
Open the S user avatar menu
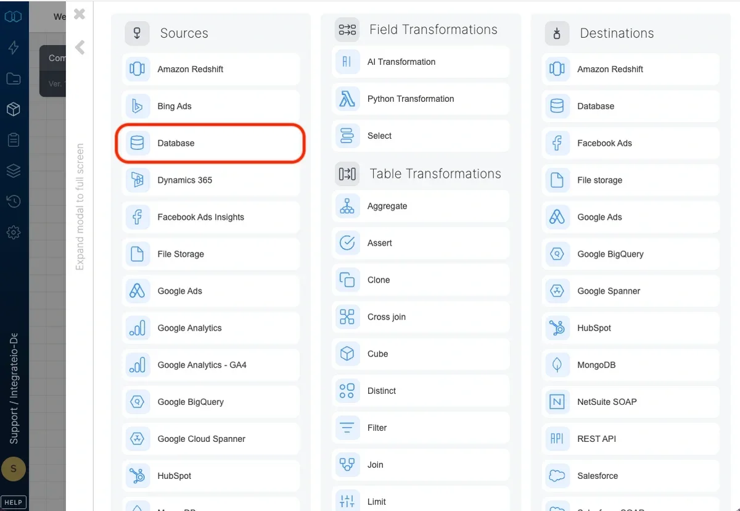[x=14, y=469]
